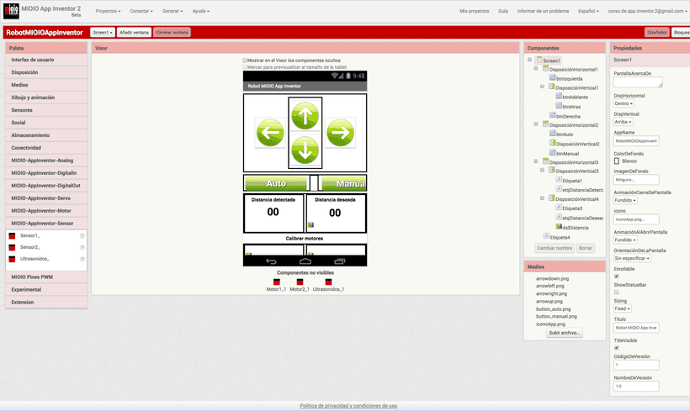The height and width of the screenshot is (411, 690).
Task: Click the Subir archivo button
Action: point(565,333)
